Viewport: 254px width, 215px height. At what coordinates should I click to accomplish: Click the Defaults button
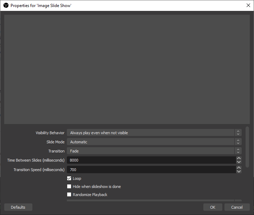[18, 207]
